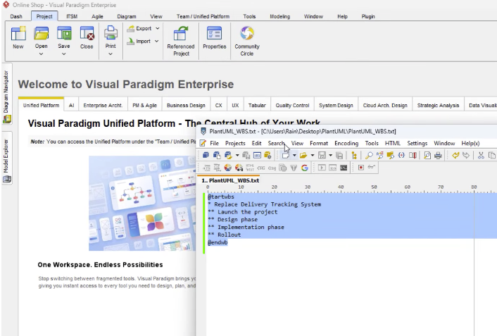Click the Save project icon in the ribbon
497x336 pixels.
click(64, 33)
